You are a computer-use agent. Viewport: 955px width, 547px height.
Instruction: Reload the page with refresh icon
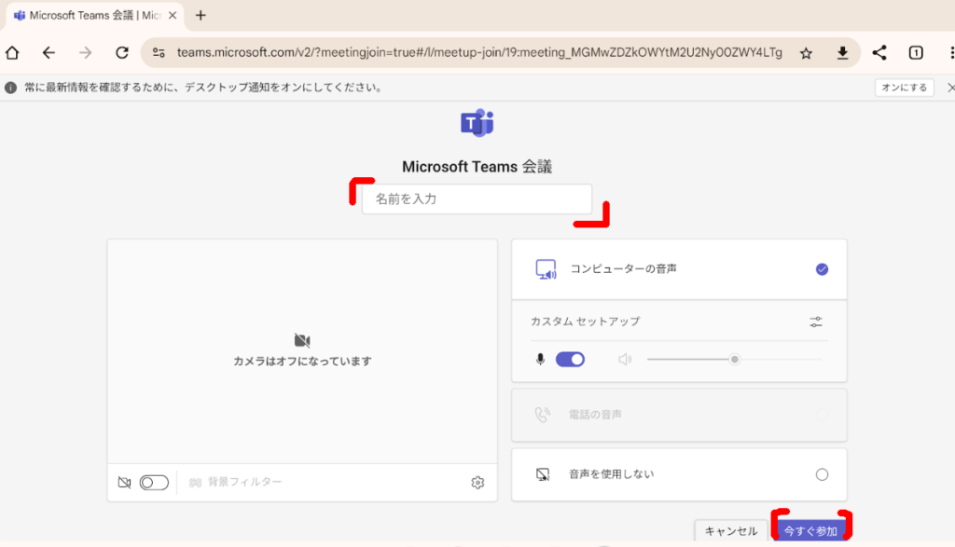coord(122,53)
